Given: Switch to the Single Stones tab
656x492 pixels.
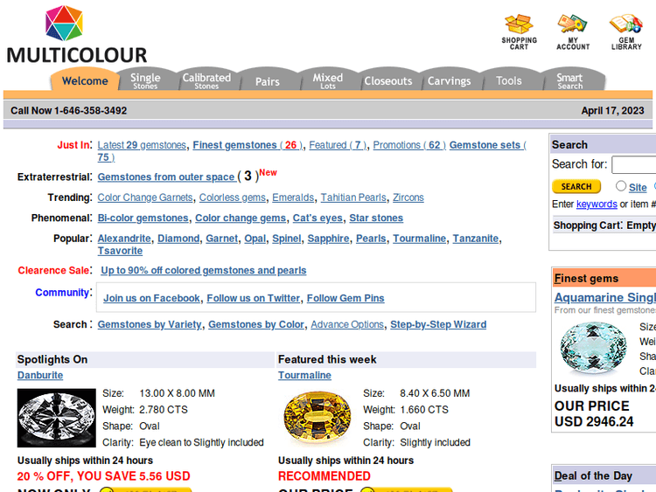Looking at the screenshot, I should coord(145,80).
